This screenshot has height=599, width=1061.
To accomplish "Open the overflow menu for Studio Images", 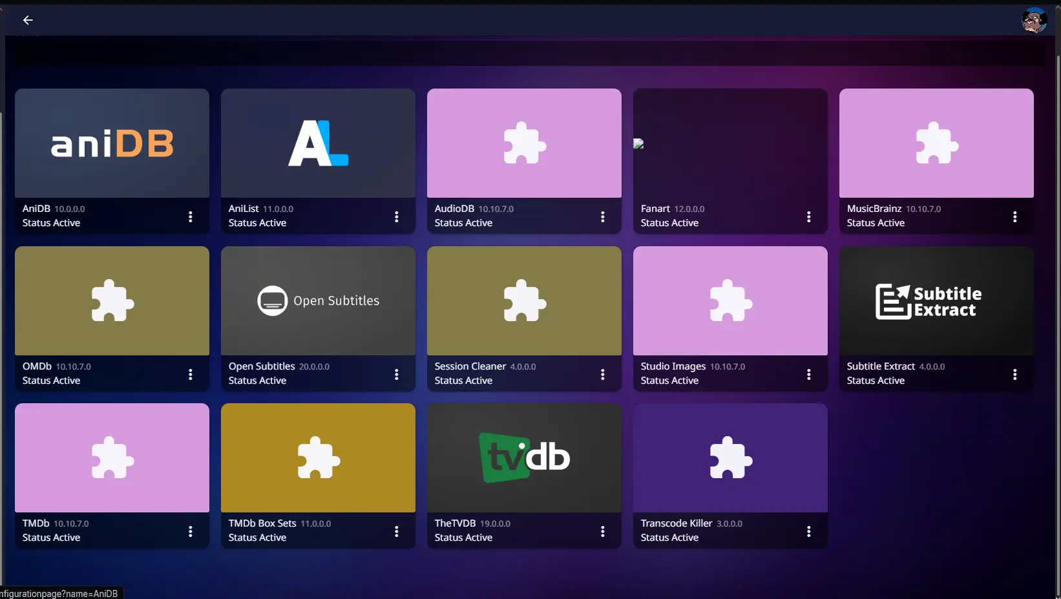I will (808, 374).
